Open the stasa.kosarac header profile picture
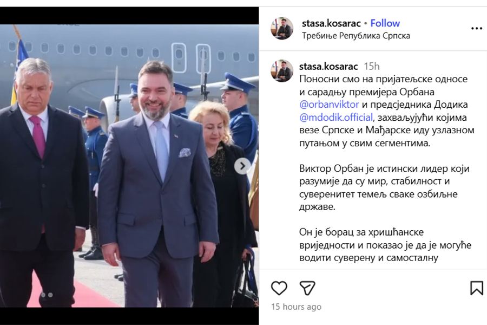487x325 pixels. 282,28
